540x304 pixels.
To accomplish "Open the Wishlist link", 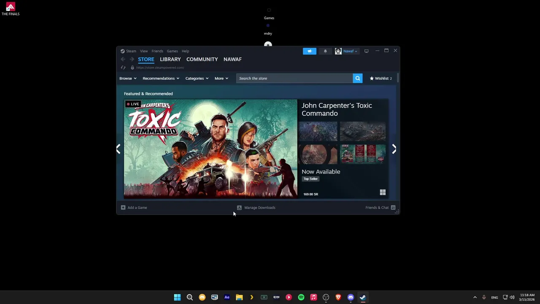I will (381, 78).
